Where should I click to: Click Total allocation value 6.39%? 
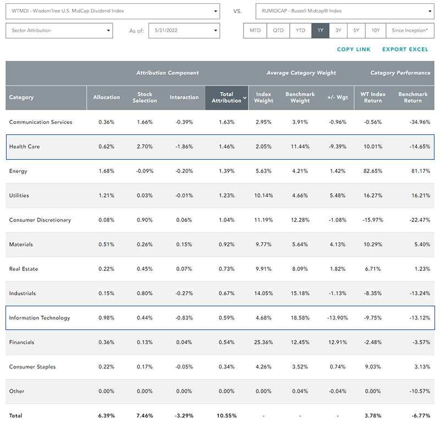[106, 416]
